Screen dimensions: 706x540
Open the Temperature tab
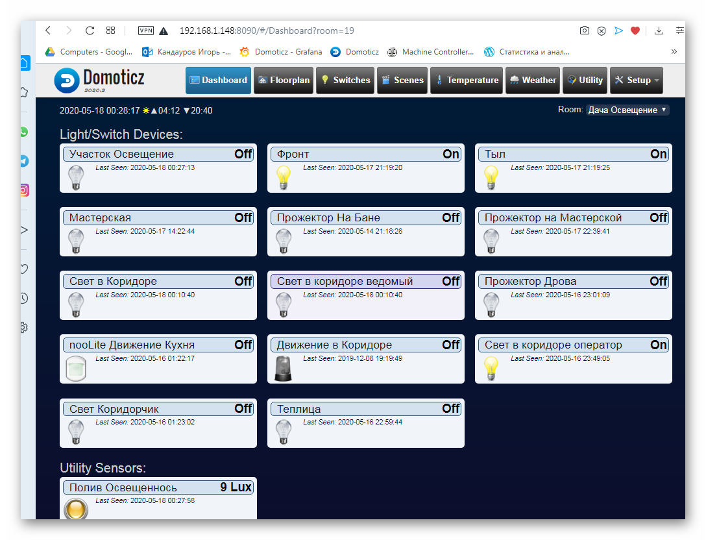[x=466, y=80]
